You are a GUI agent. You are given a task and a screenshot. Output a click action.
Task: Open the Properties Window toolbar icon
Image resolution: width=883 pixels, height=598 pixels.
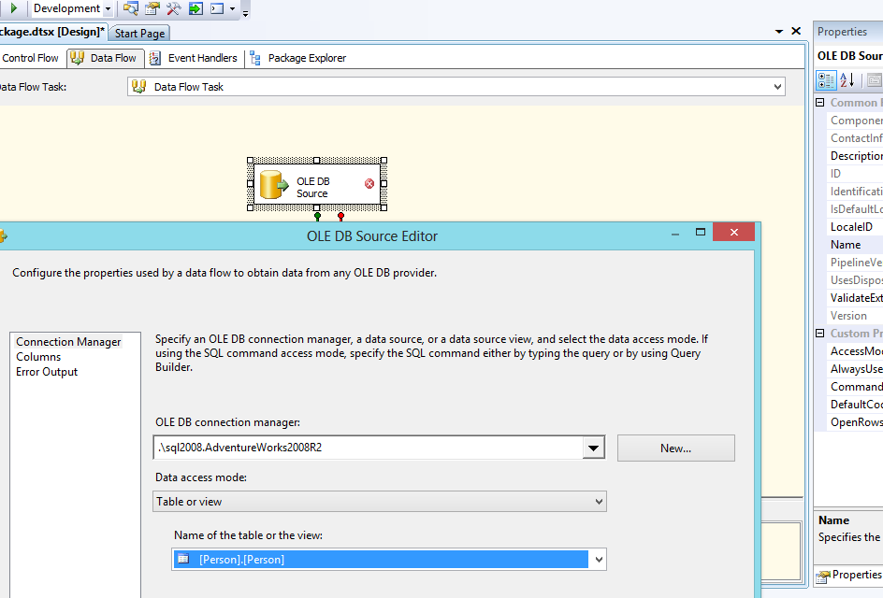(152, 8)
